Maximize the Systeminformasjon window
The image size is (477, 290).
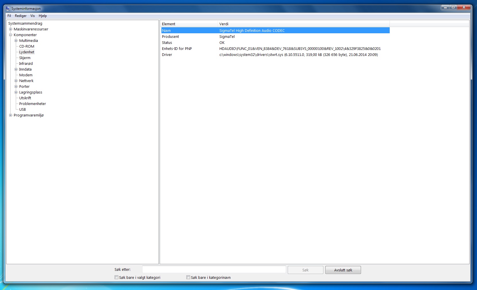pyautogui.click(x=453, y=7)
